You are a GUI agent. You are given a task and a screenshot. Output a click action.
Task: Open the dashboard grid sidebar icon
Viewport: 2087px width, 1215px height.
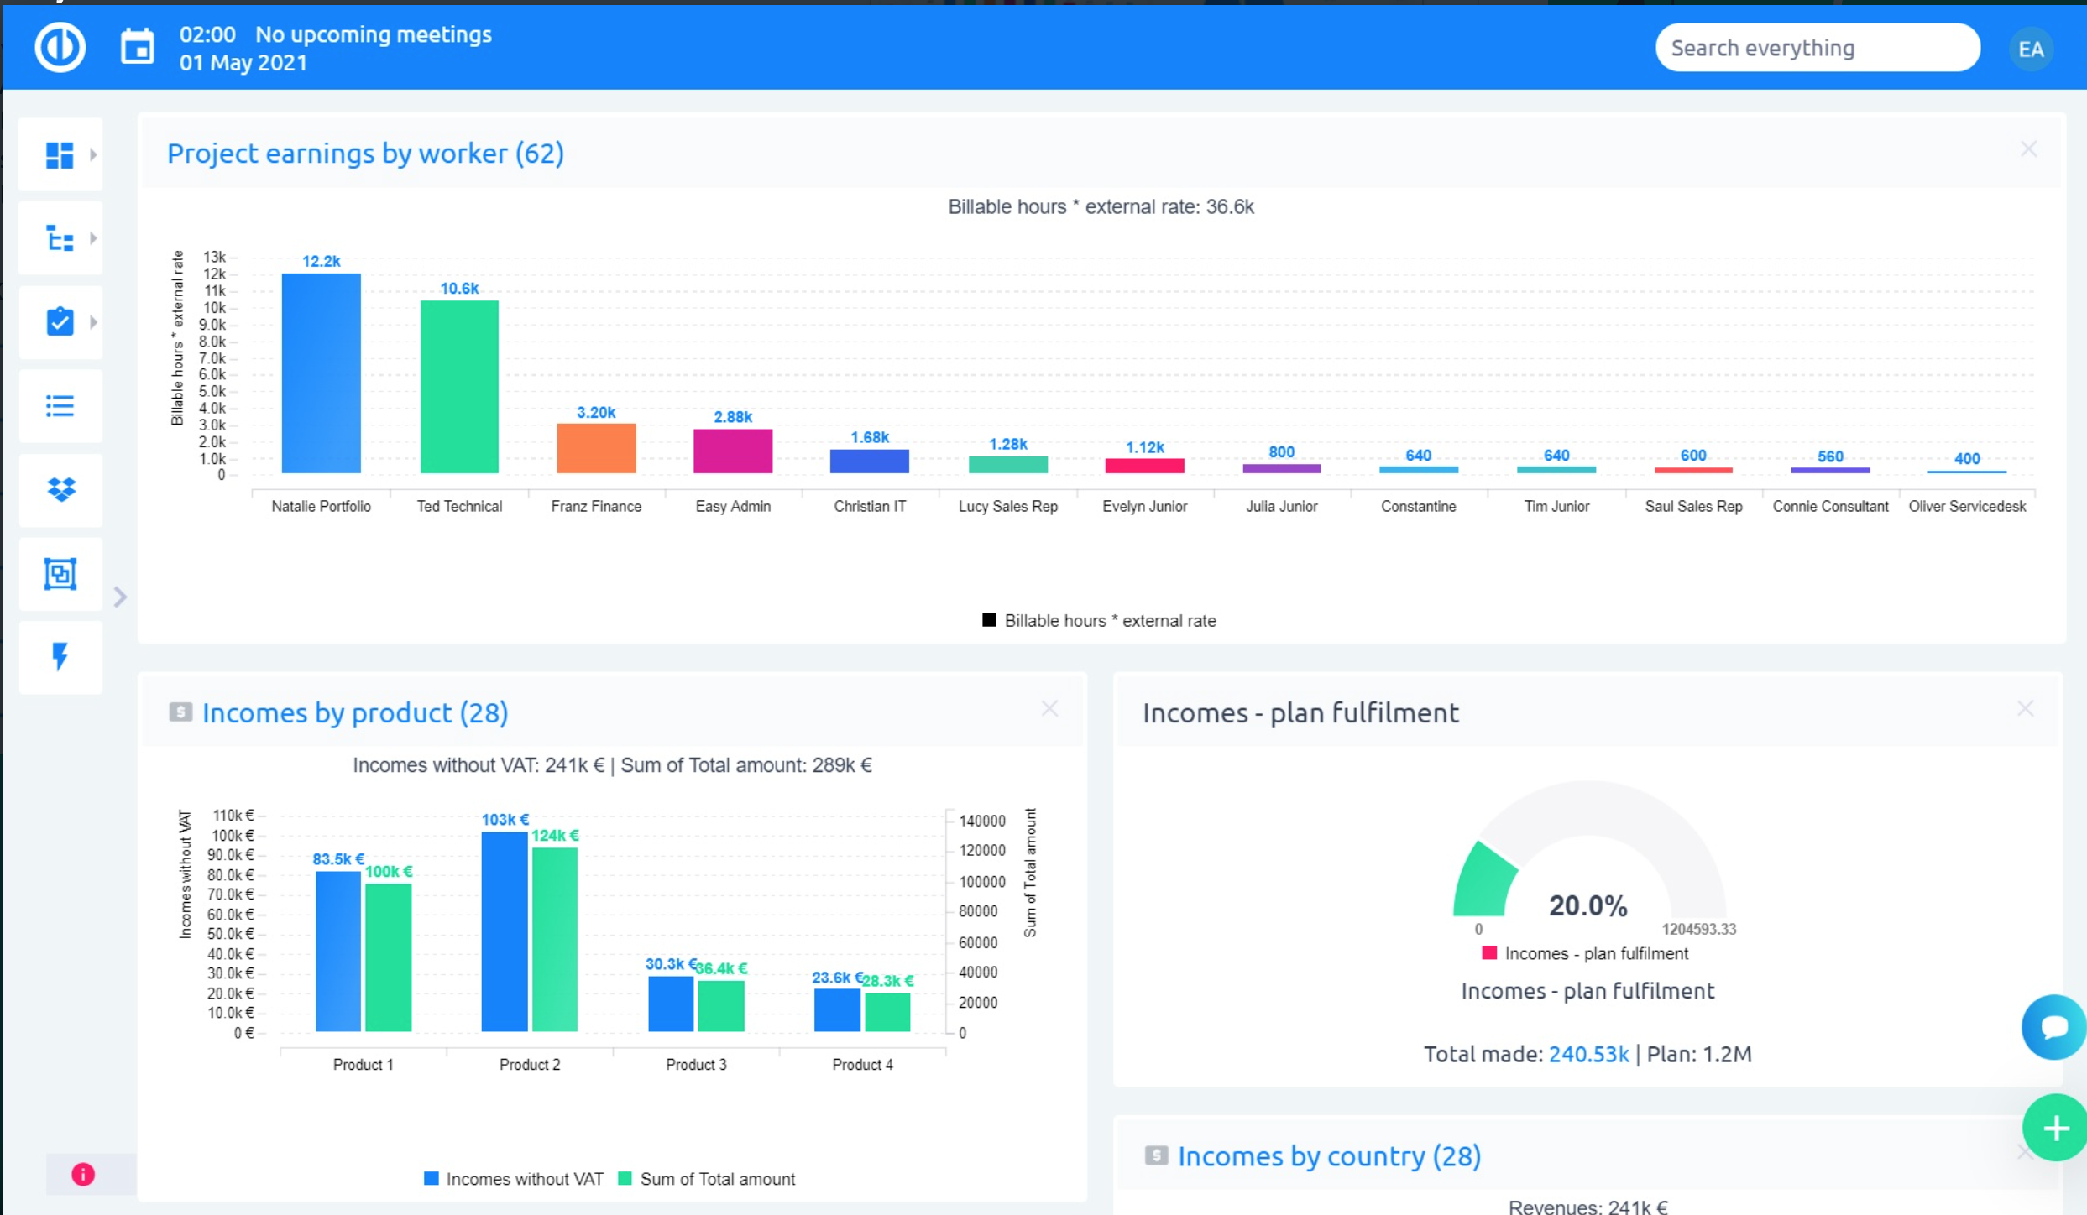point(60,155)
